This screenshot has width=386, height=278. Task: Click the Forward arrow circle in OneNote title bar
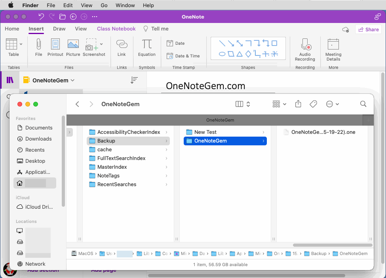coord(84,17)
